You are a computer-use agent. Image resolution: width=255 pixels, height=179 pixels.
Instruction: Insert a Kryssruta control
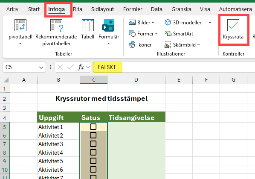click(x=233, y=29)
